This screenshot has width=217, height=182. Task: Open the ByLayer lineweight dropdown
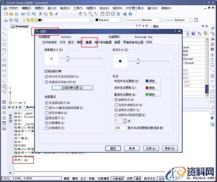pos(190,20)
